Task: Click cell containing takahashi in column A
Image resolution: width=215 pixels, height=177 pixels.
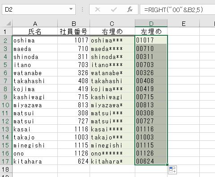Action: [35, 80]
